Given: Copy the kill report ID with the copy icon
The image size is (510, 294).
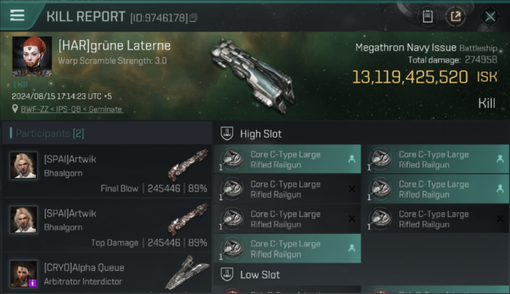Looking at the screenshot, I should 193,18.
